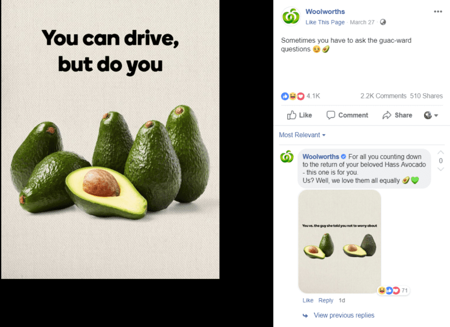View the 510 Shares list
This screenshot has height=327, width=450.
pyautogui.click(x=426, y=96)
